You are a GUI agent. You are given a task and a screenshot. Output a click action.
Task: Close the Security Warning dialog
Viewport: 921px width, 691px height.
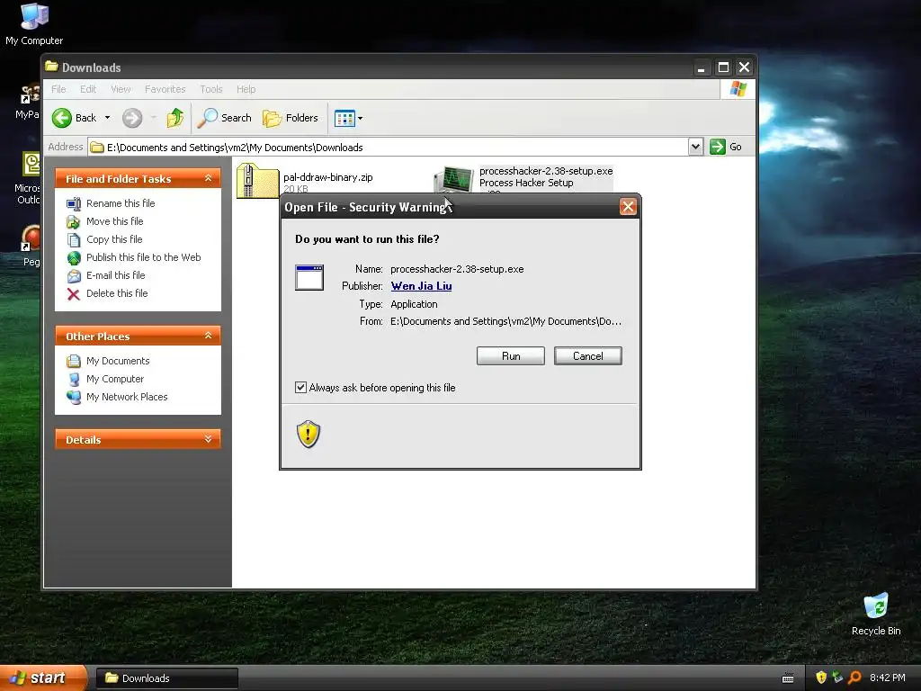[627, 207]
